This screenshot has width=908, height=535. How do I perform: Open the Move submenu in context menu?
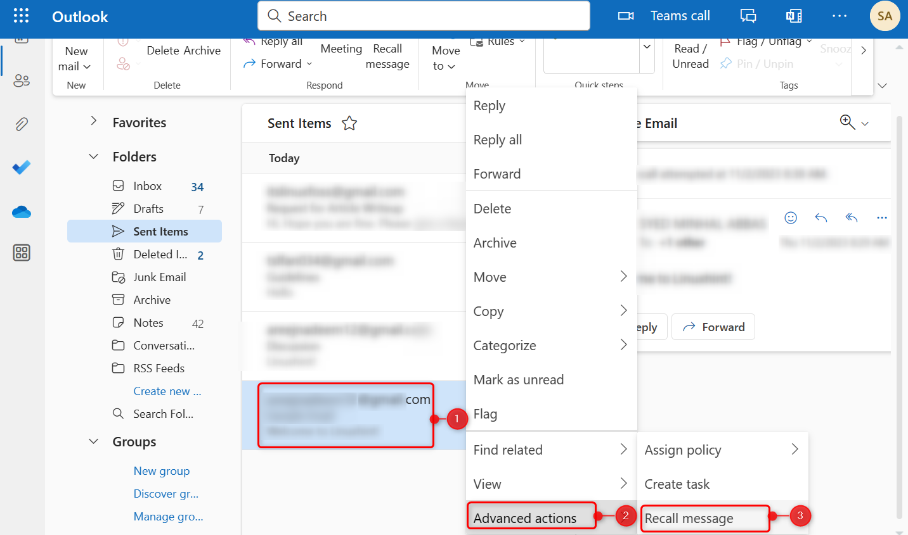551,277
